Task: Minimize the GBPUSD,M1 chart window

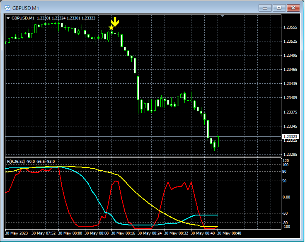Action: 265,8
